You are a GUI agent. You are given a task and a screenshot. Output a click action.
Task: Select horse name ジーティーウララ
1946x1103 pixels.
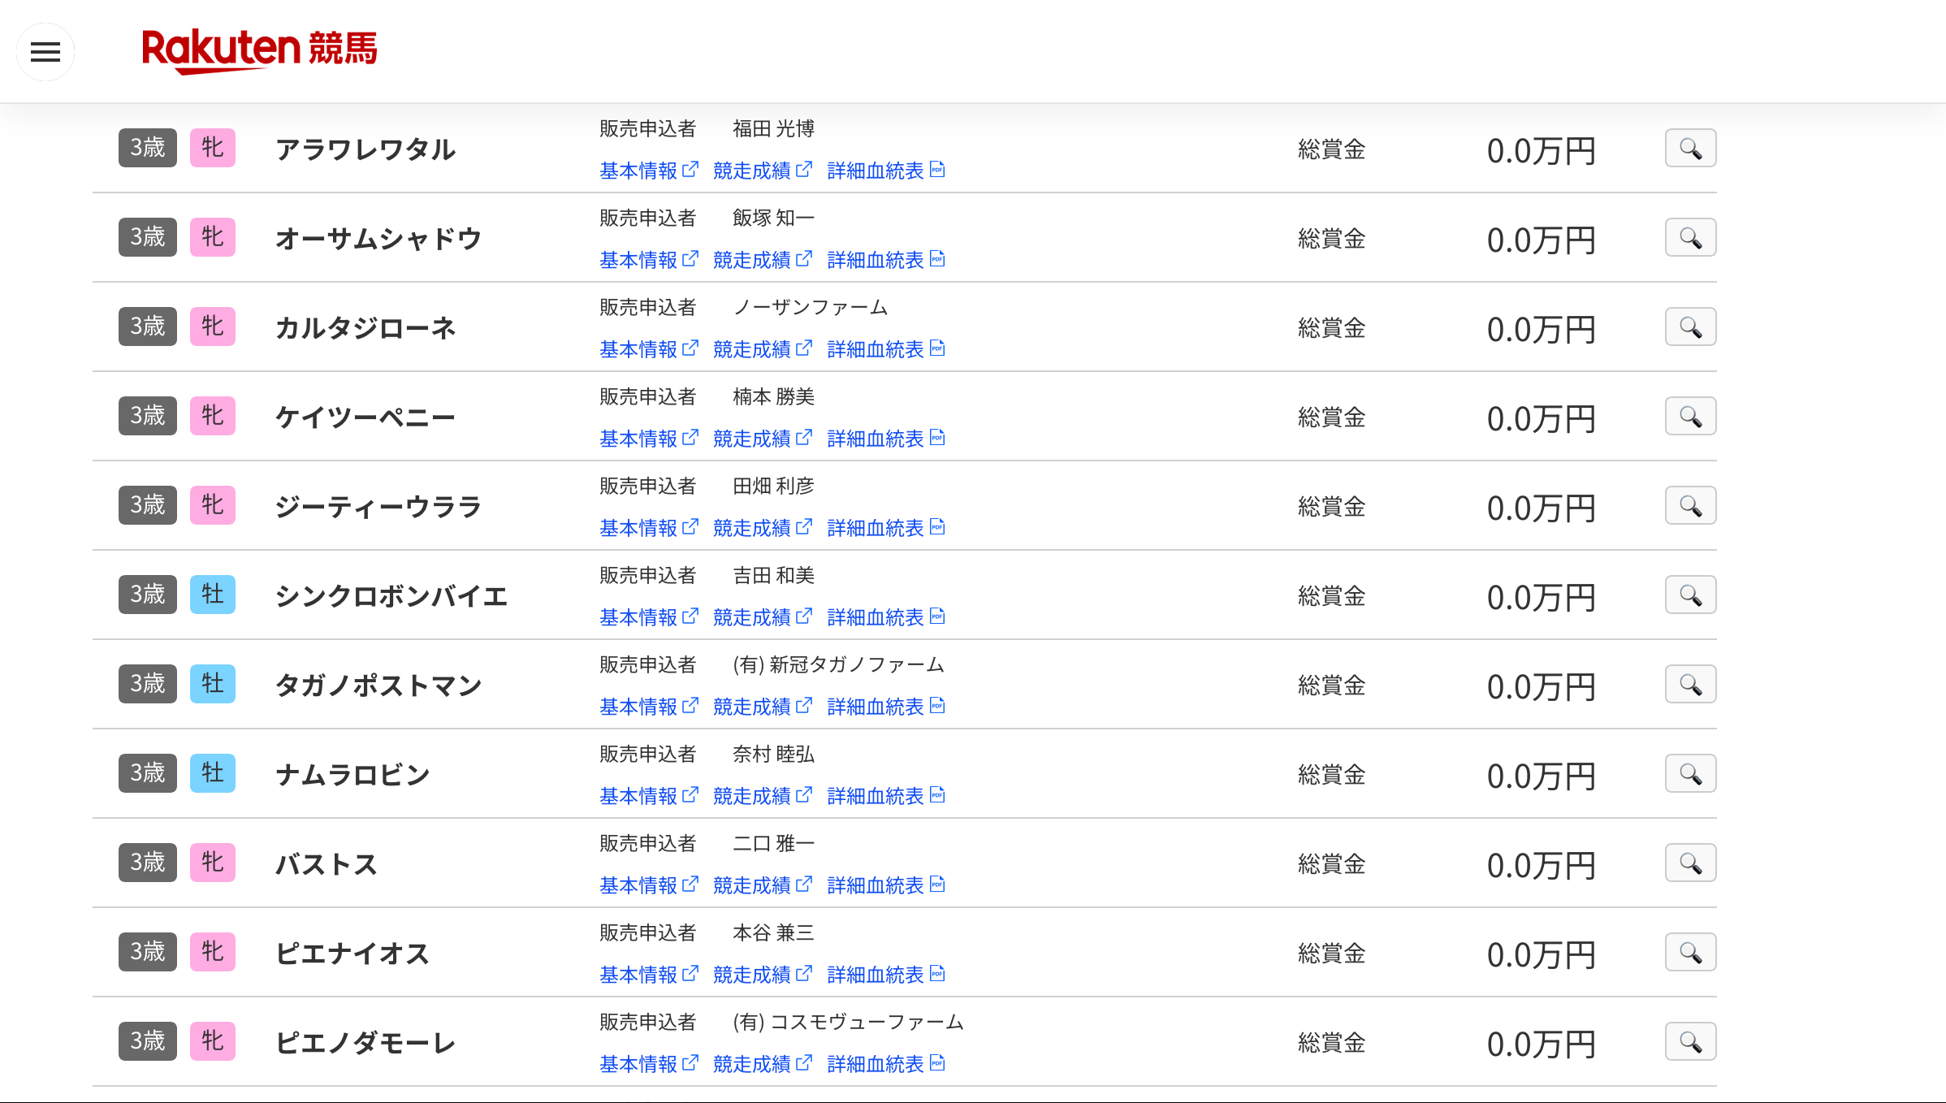(x=378, y=507)
